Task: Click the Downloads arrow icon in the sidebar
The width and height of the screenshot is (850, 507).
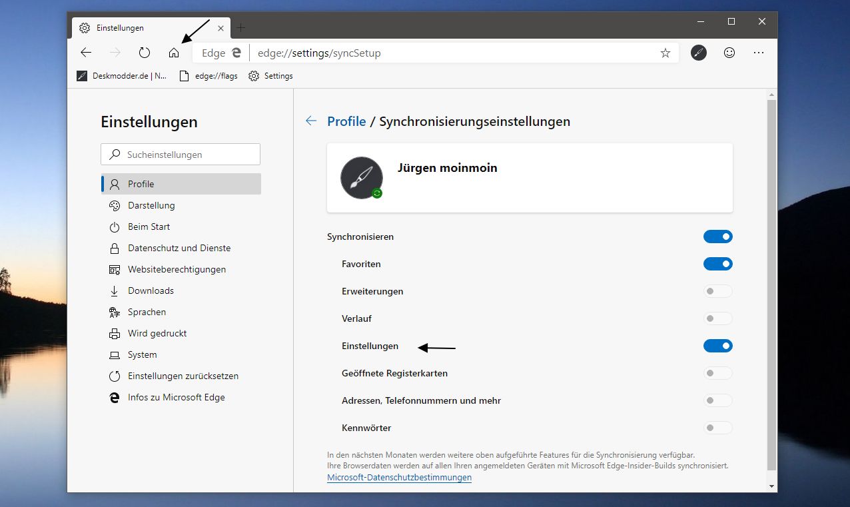Action: point(115,291)
